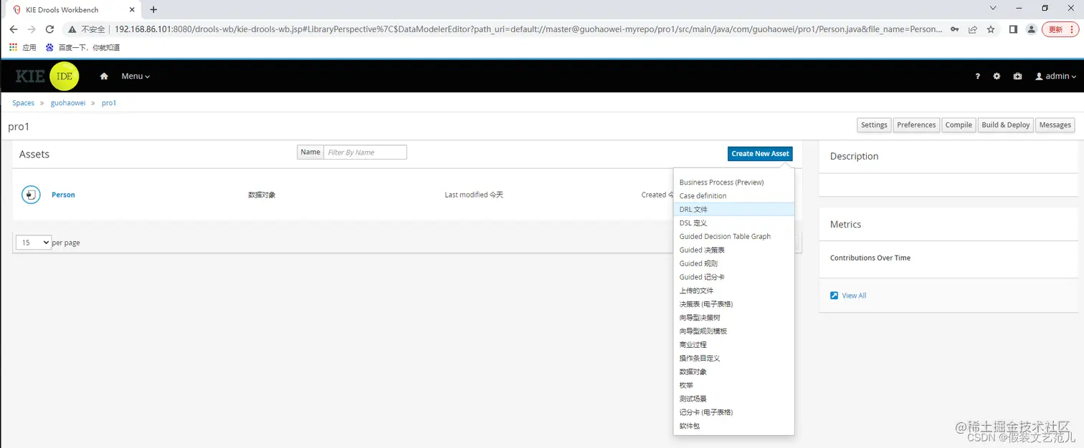Viewport: 1084px width, 448px height.
Task: Click the not secure warning icon
Action: tap(72, 29)
